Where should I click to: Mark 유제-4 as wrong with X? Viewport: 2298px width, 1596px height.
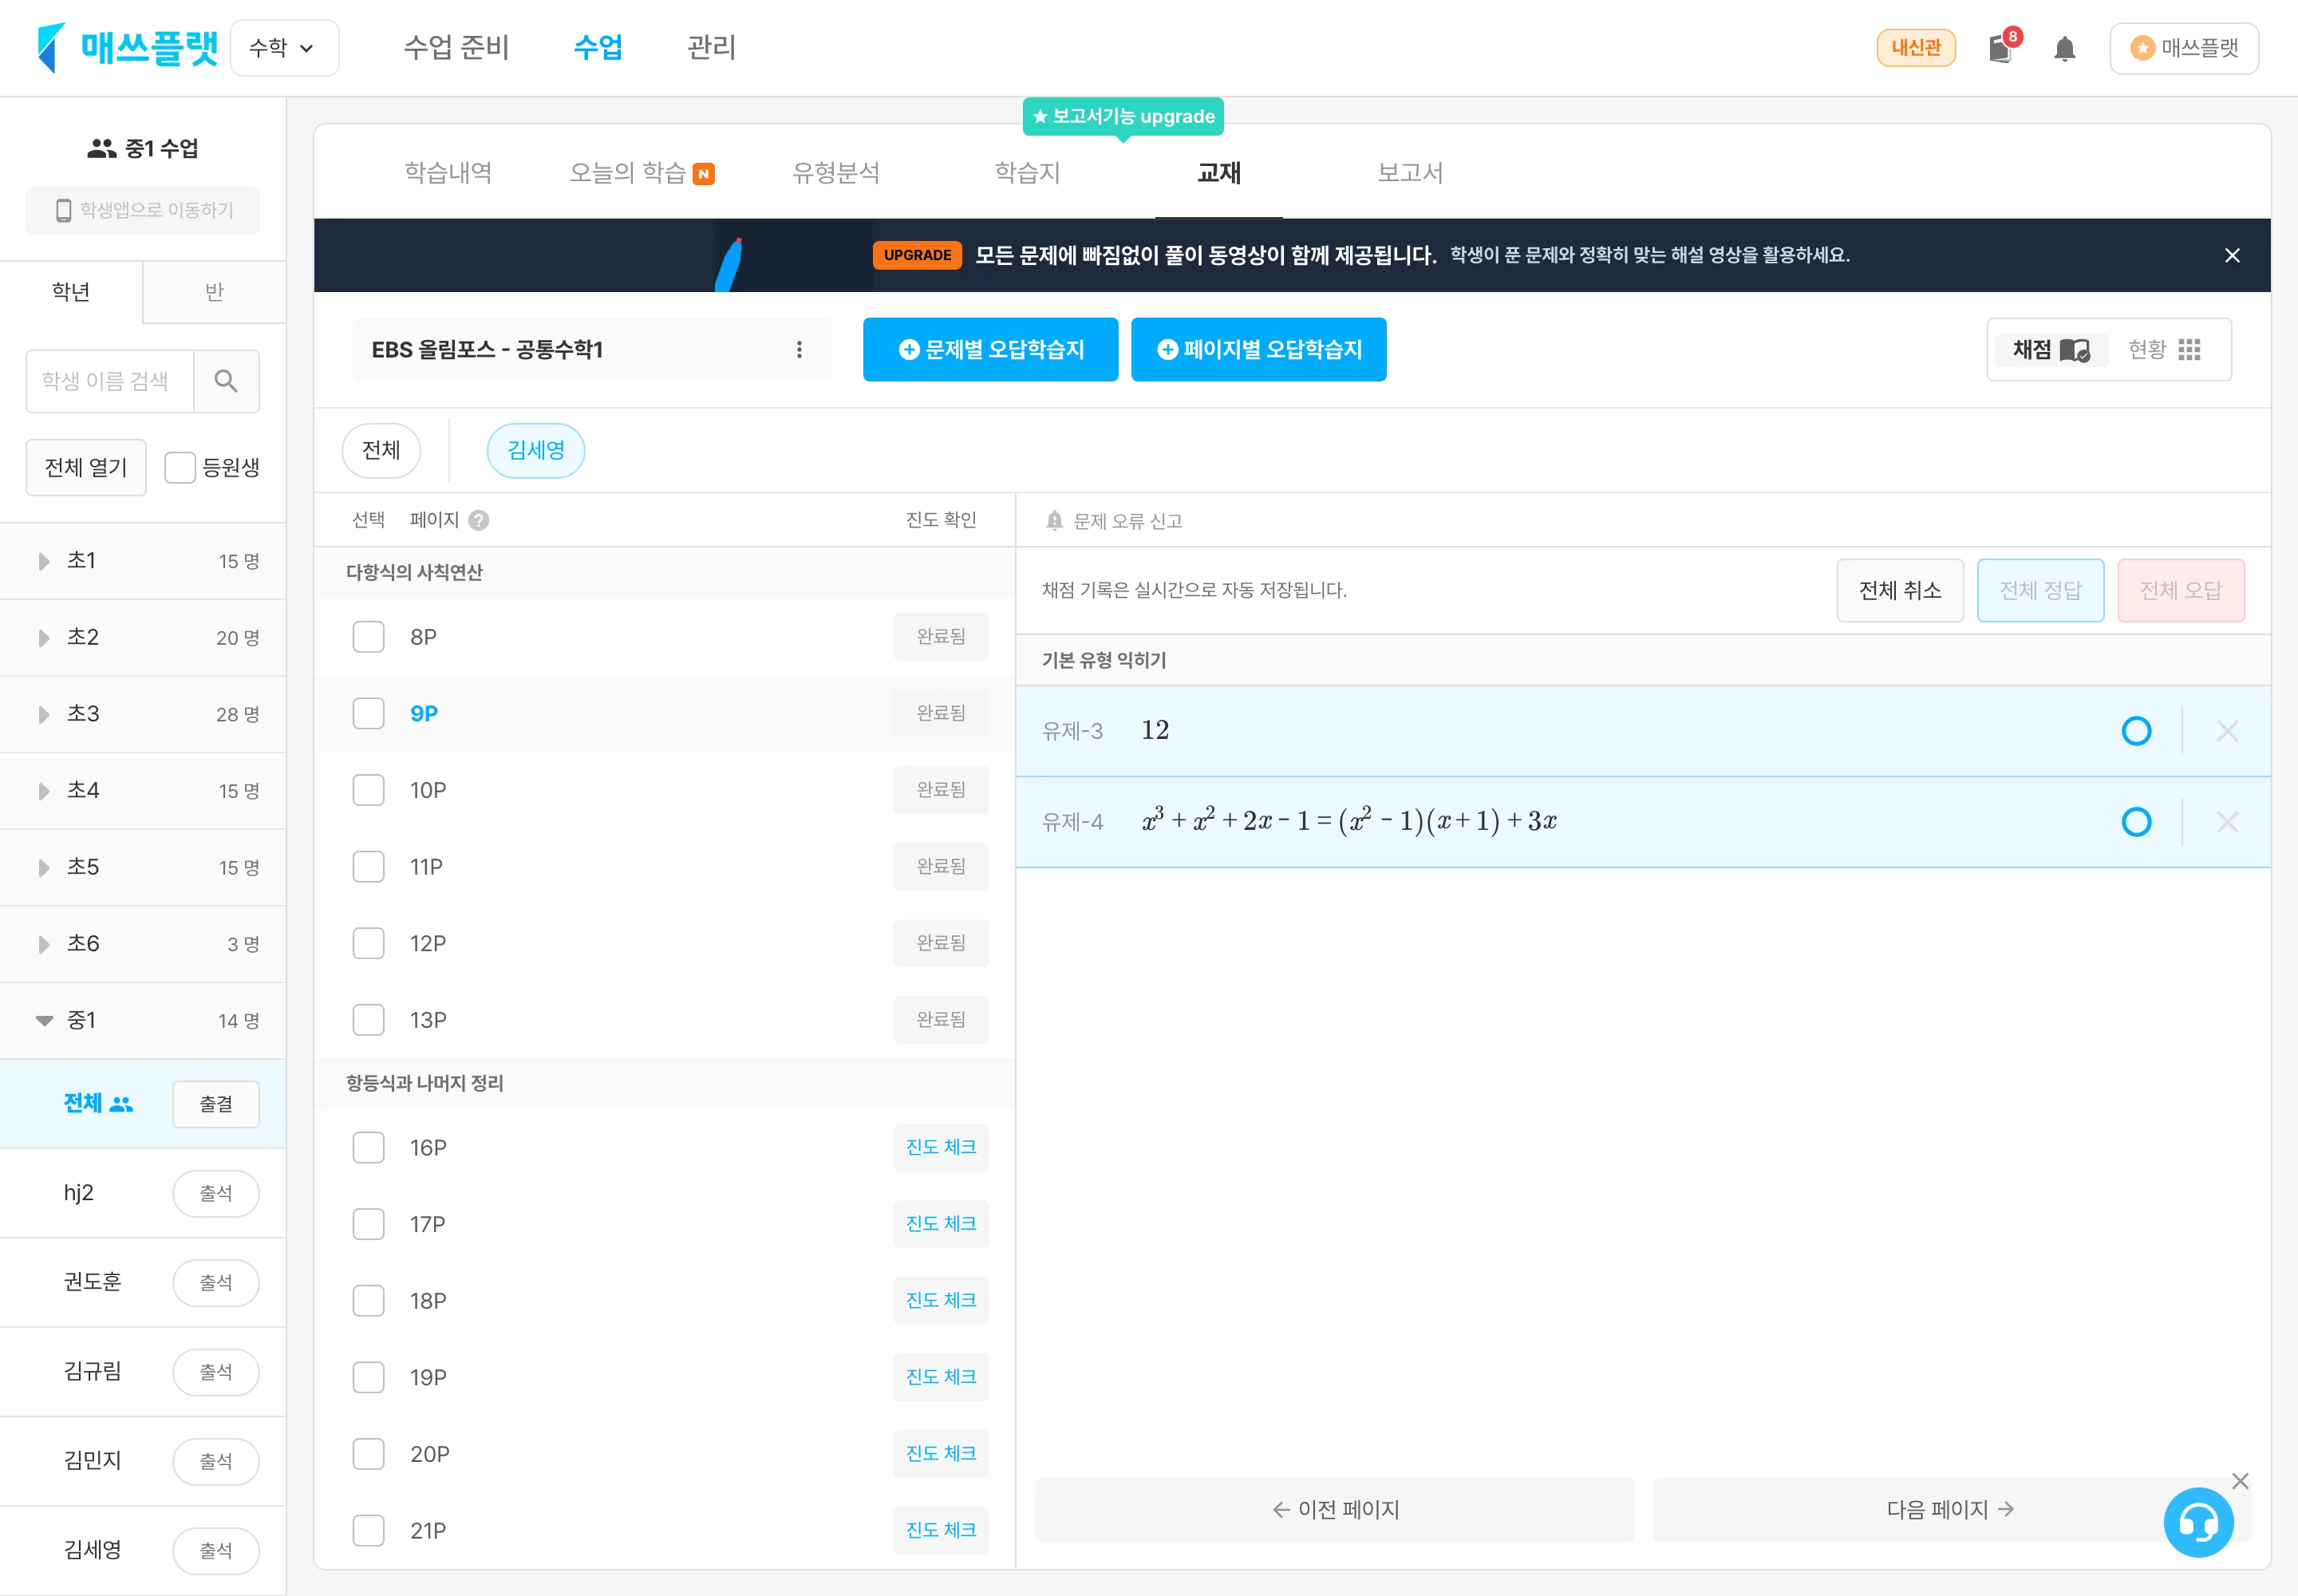[2227, 822]
